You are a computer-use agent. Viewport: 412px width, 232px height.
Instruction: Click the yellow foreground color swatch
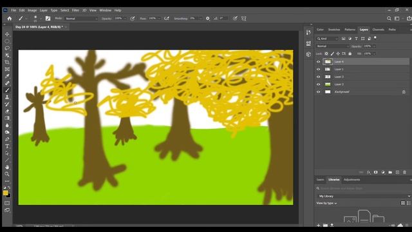point(6,193)
